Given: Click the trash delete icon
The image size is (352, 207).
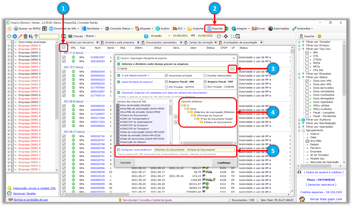Looking at the screenshot, I should pyautogui.click(x=26, y=36).
